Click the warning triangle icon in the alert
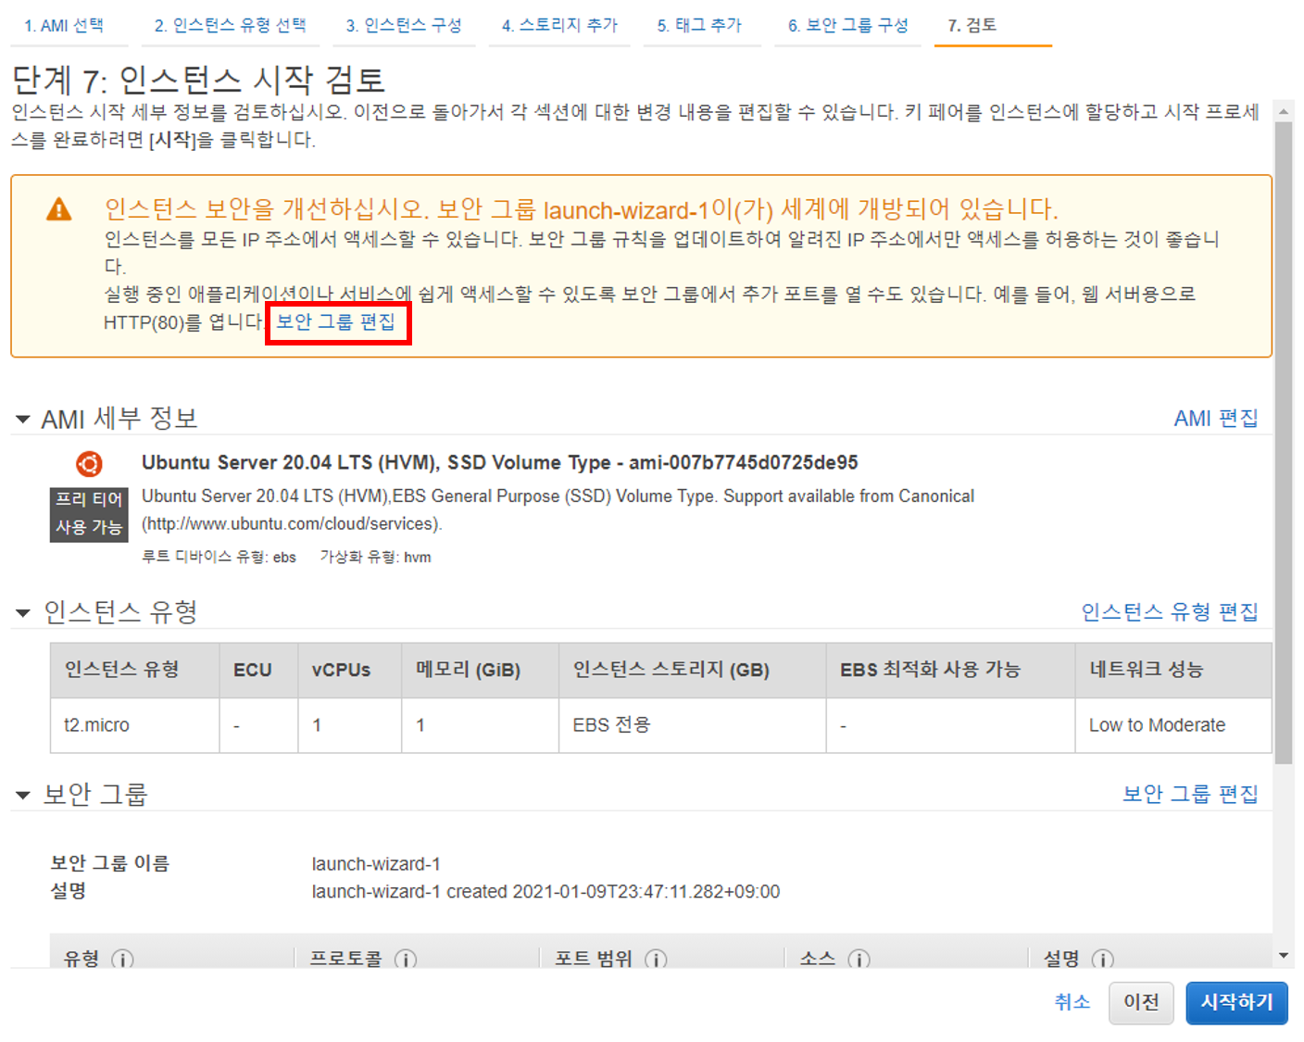 coord(59,209)
